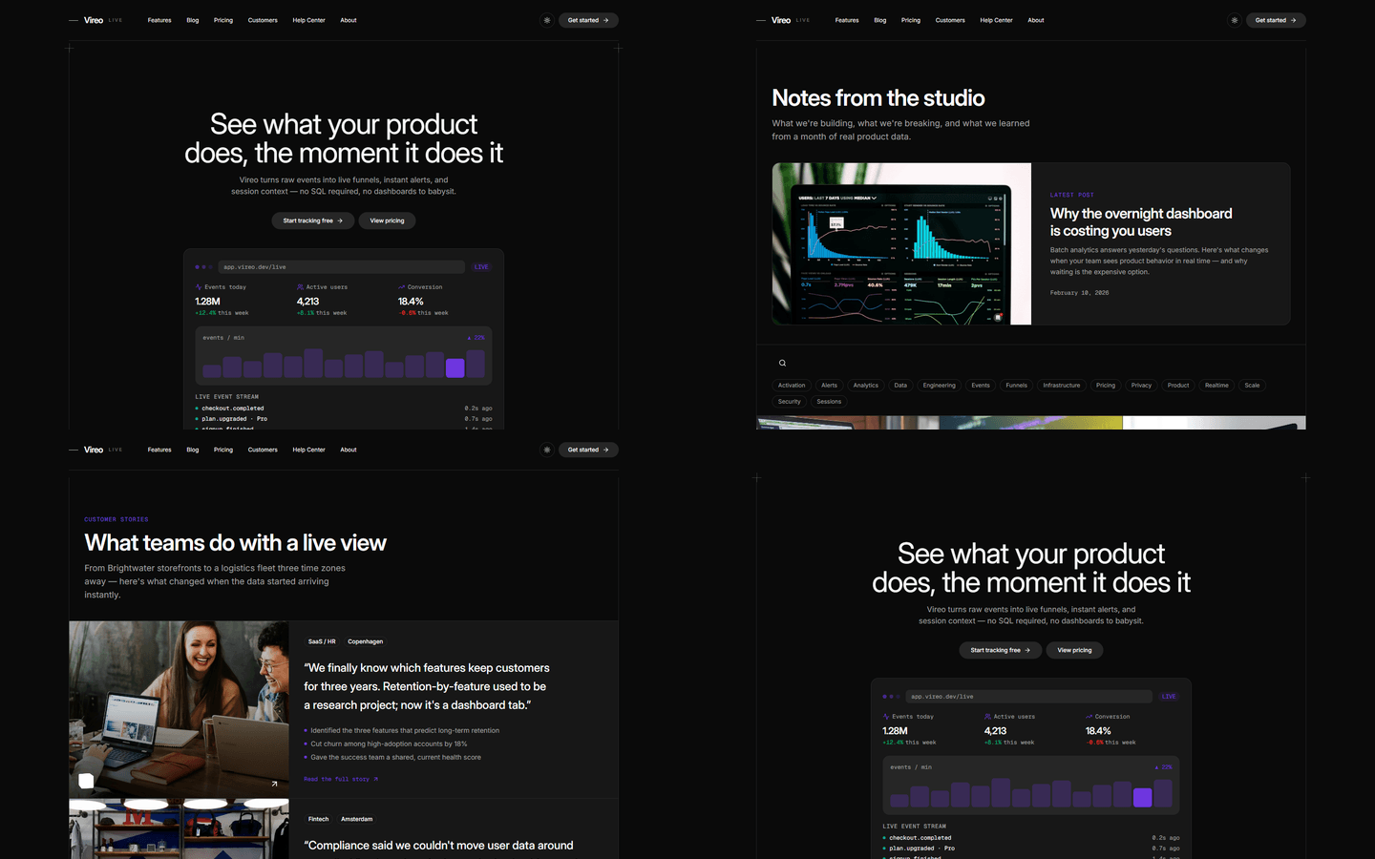Click the Vireo logo on the blog page nav
1375x859 pixels.
point(781,20)
